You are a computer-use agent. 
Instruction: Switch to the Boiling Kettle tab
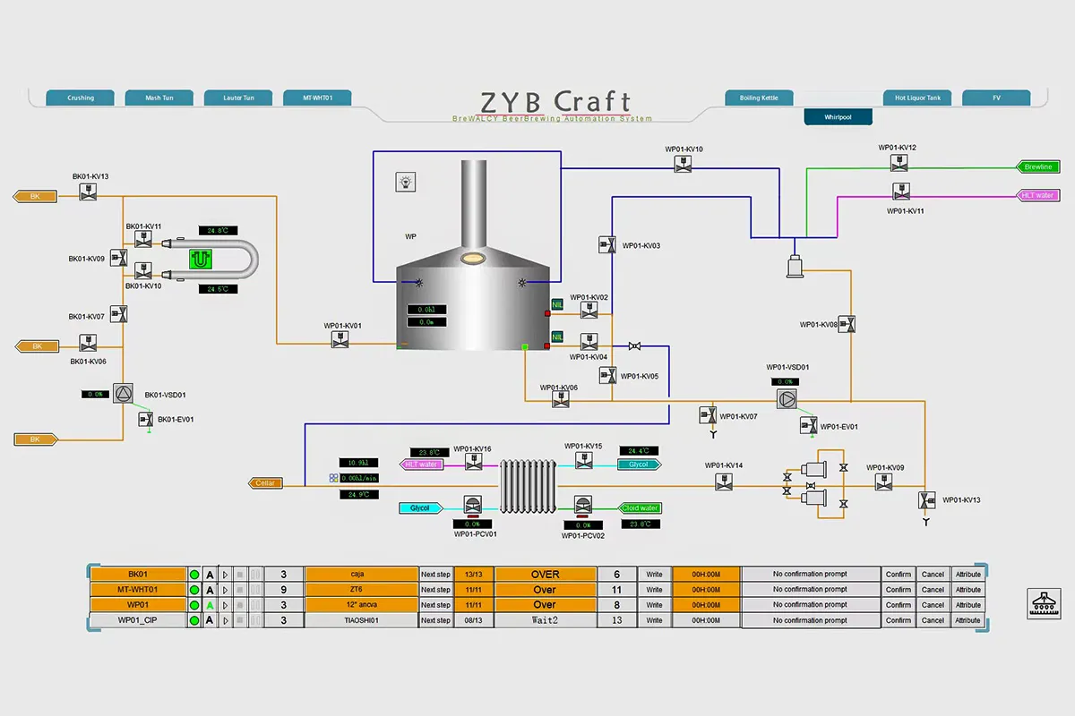pyautogui.click(x=759, y=98)
